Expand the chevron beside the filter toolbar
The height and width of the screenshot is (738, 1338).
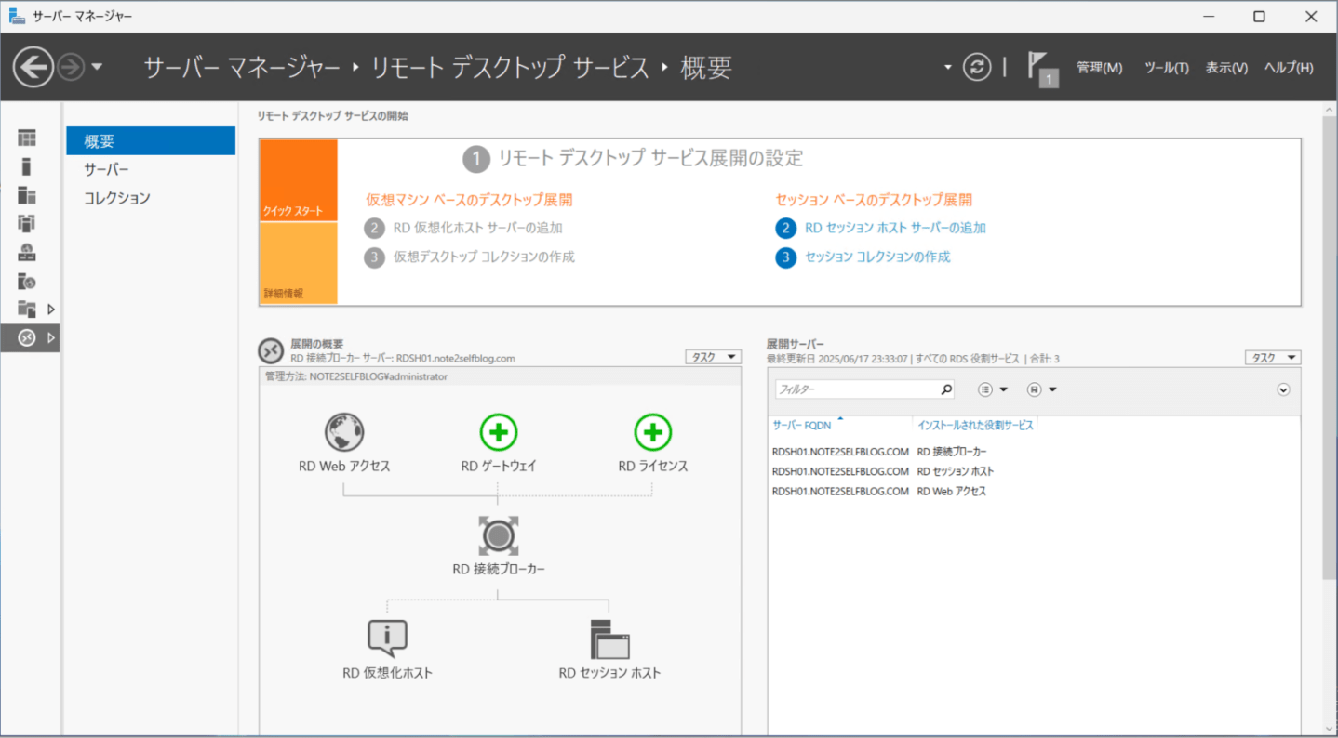pos(1283,389)
